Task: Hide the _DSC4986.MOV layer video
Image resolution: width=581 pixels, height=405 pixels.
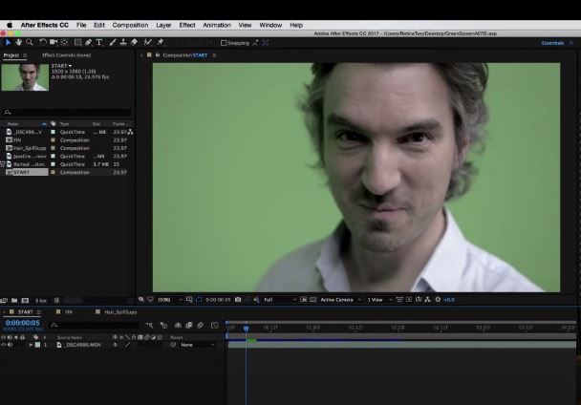Action: [x=4, y=345]
